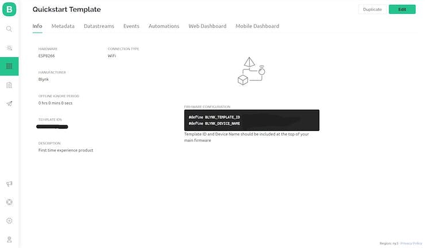Click the Quickstart Template title
The width and height of the screenshot is (425, 248).
pyautogui.click(x=67, y=9)
